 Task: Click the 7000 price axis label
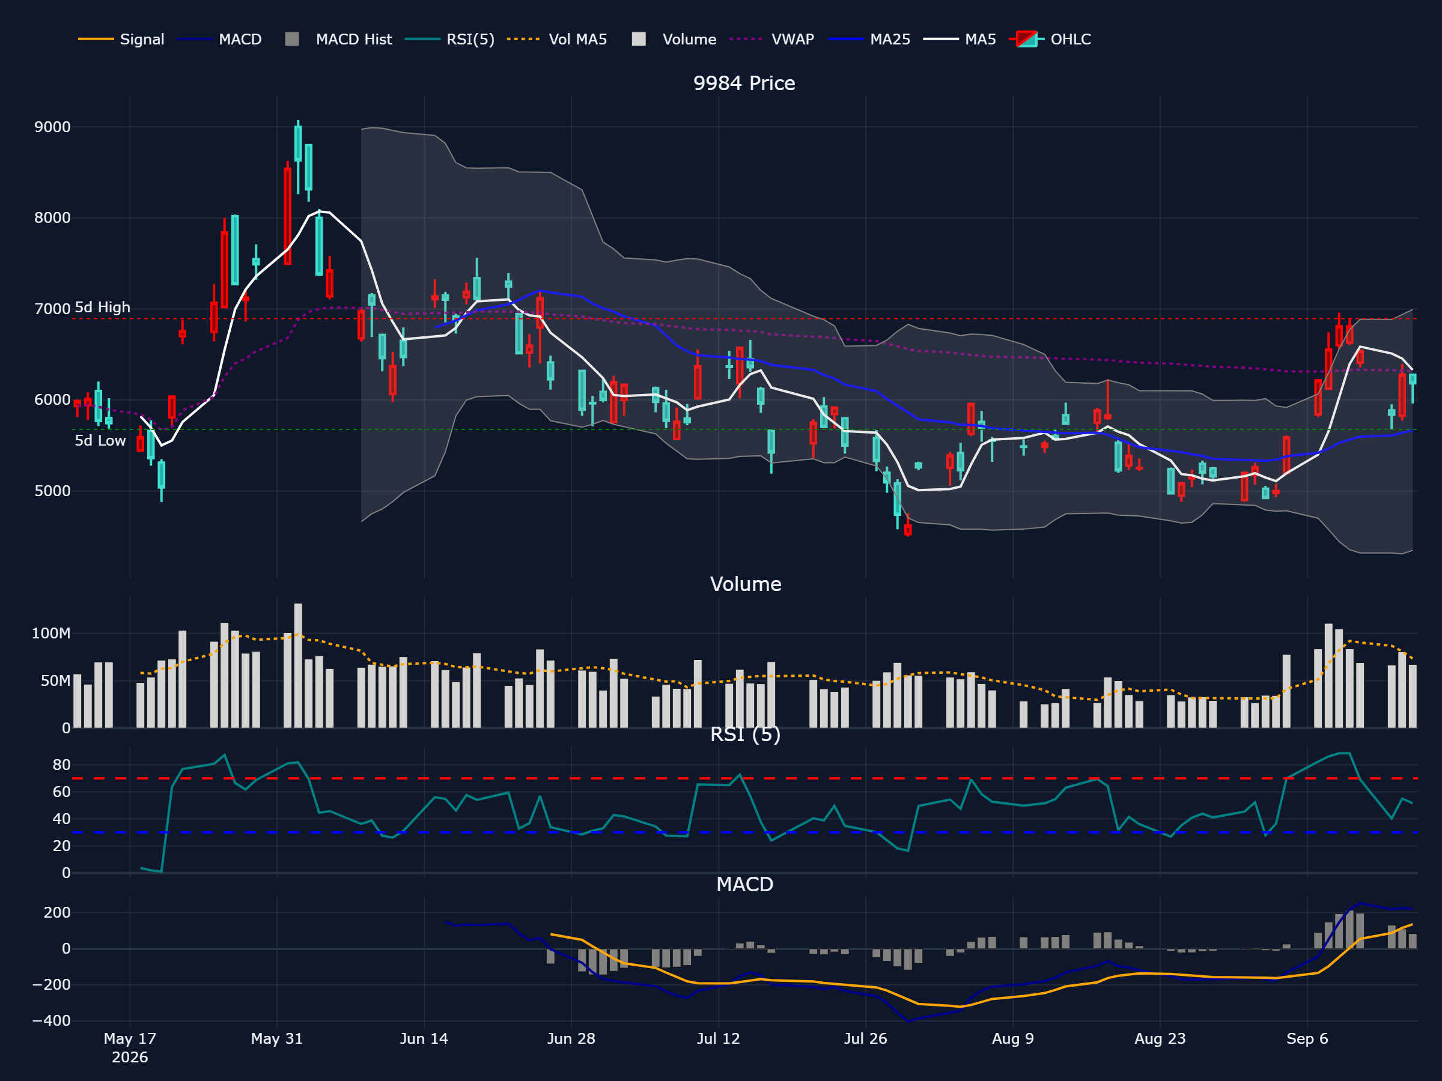pyautogui.click(x=52, y=309)
